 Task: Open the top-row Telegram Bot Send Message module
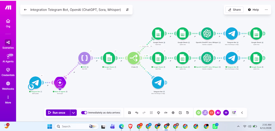(x=232, y=33)
